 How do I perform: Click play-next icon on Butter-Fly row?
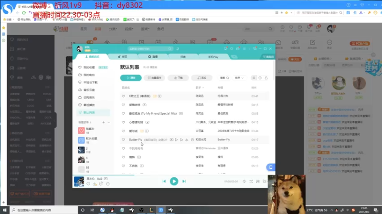[181, 140]
